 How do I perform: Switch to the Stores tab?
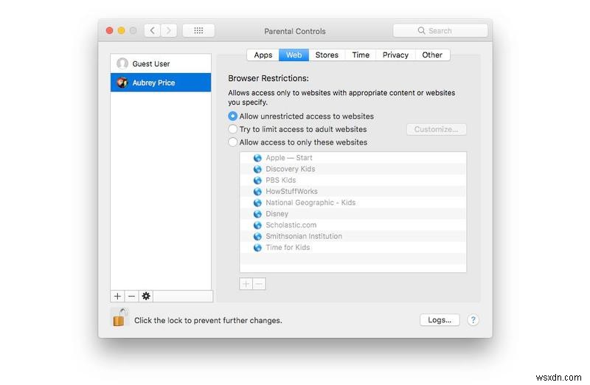tap(327, 55)
